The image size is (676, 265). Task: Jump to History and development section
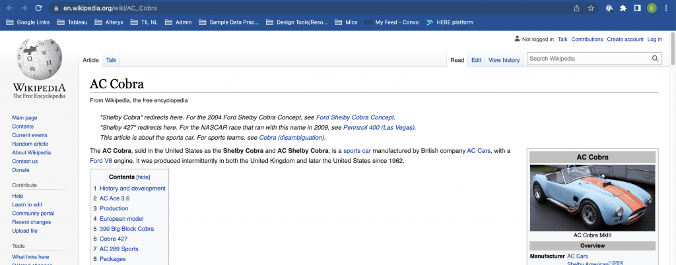(x=132, y=189)
